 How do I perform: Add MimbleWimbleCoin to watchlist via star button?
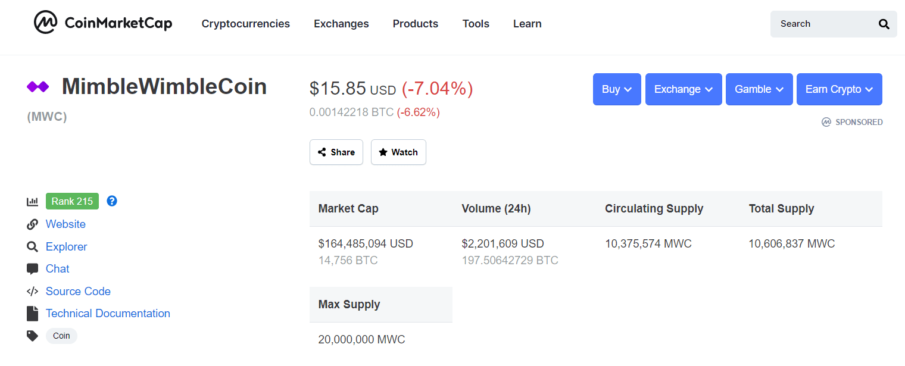pos(383,152)
